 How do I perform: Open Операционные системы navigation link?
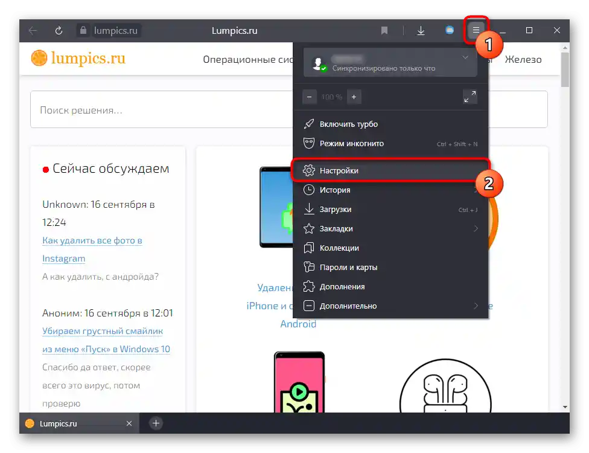(x=248, y=59)
